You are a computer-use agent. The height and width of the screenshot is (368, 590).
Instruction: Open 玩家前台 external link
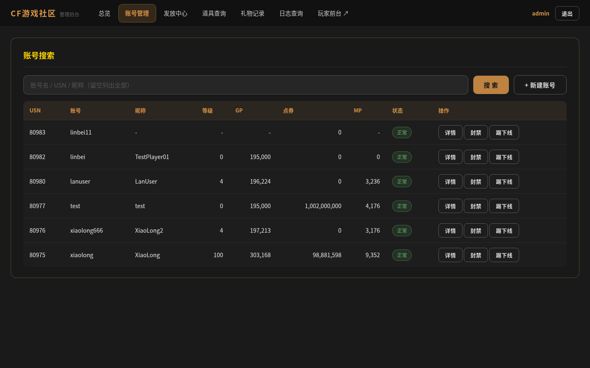(333, 13)
